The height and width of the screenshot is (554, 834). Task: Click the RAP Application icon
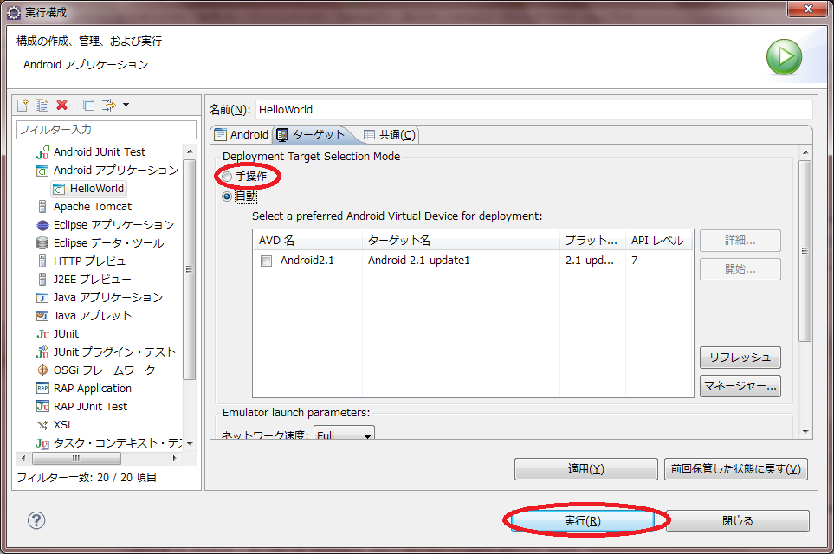(42, 388)
